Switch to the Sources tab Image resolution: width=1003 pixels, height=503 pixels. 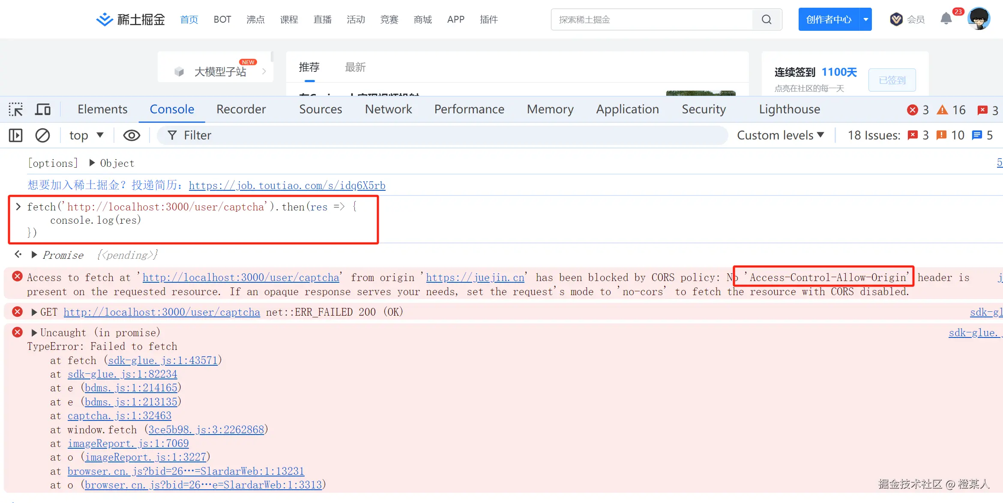pos(320,109)
